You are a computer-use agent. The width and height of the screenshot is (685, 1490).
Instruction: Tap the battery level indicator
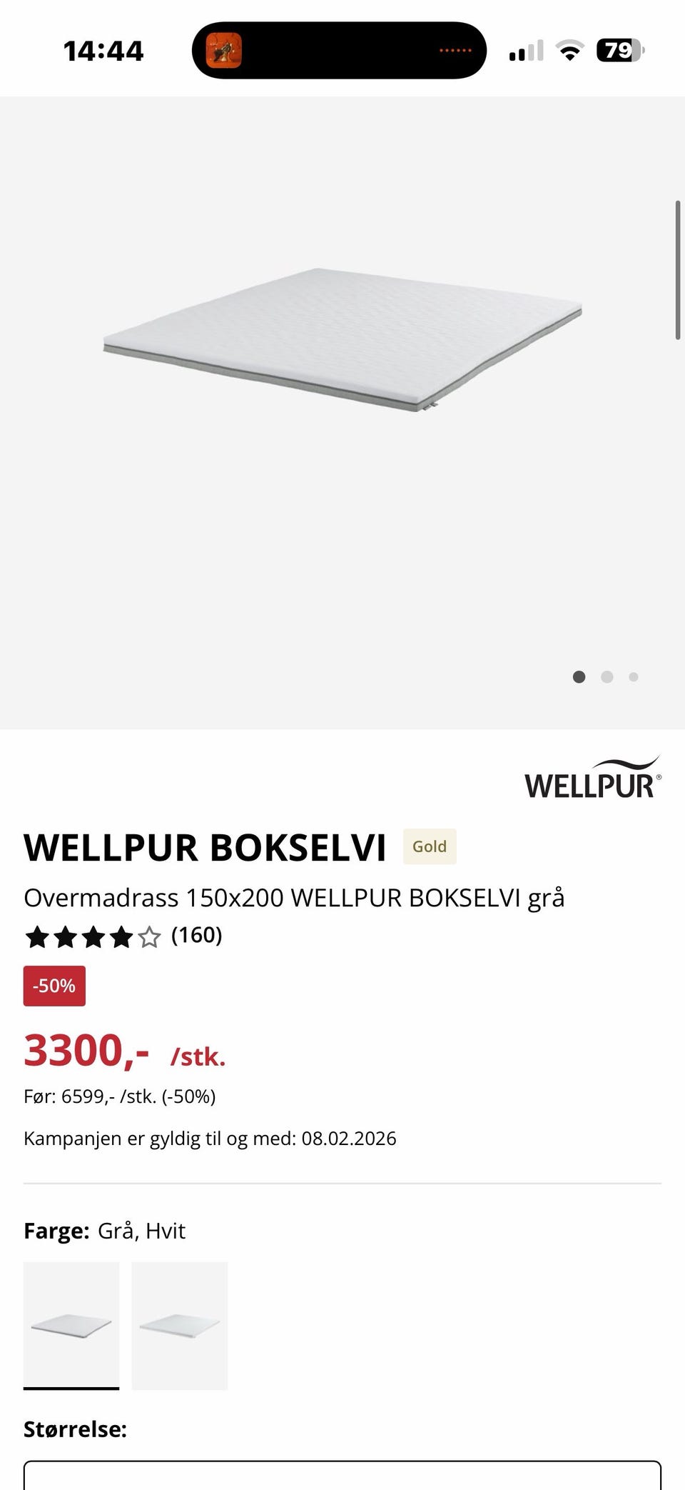pyautogui.click(x=620, y=51)
